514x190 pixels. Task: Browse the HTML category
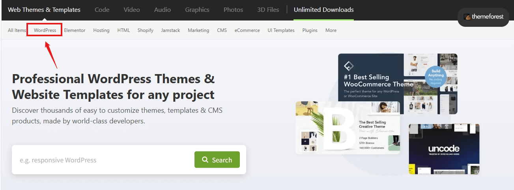[123, 30]
